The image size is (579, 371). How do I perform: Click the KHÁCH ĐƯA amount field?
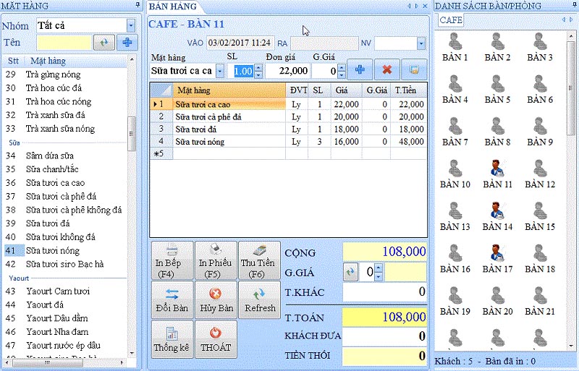tap(384, 336)
